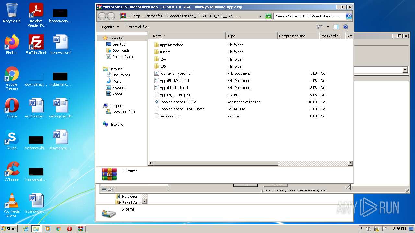
Task: Select Recent Places in navigation pane
Action: click(x=123, y=57)
